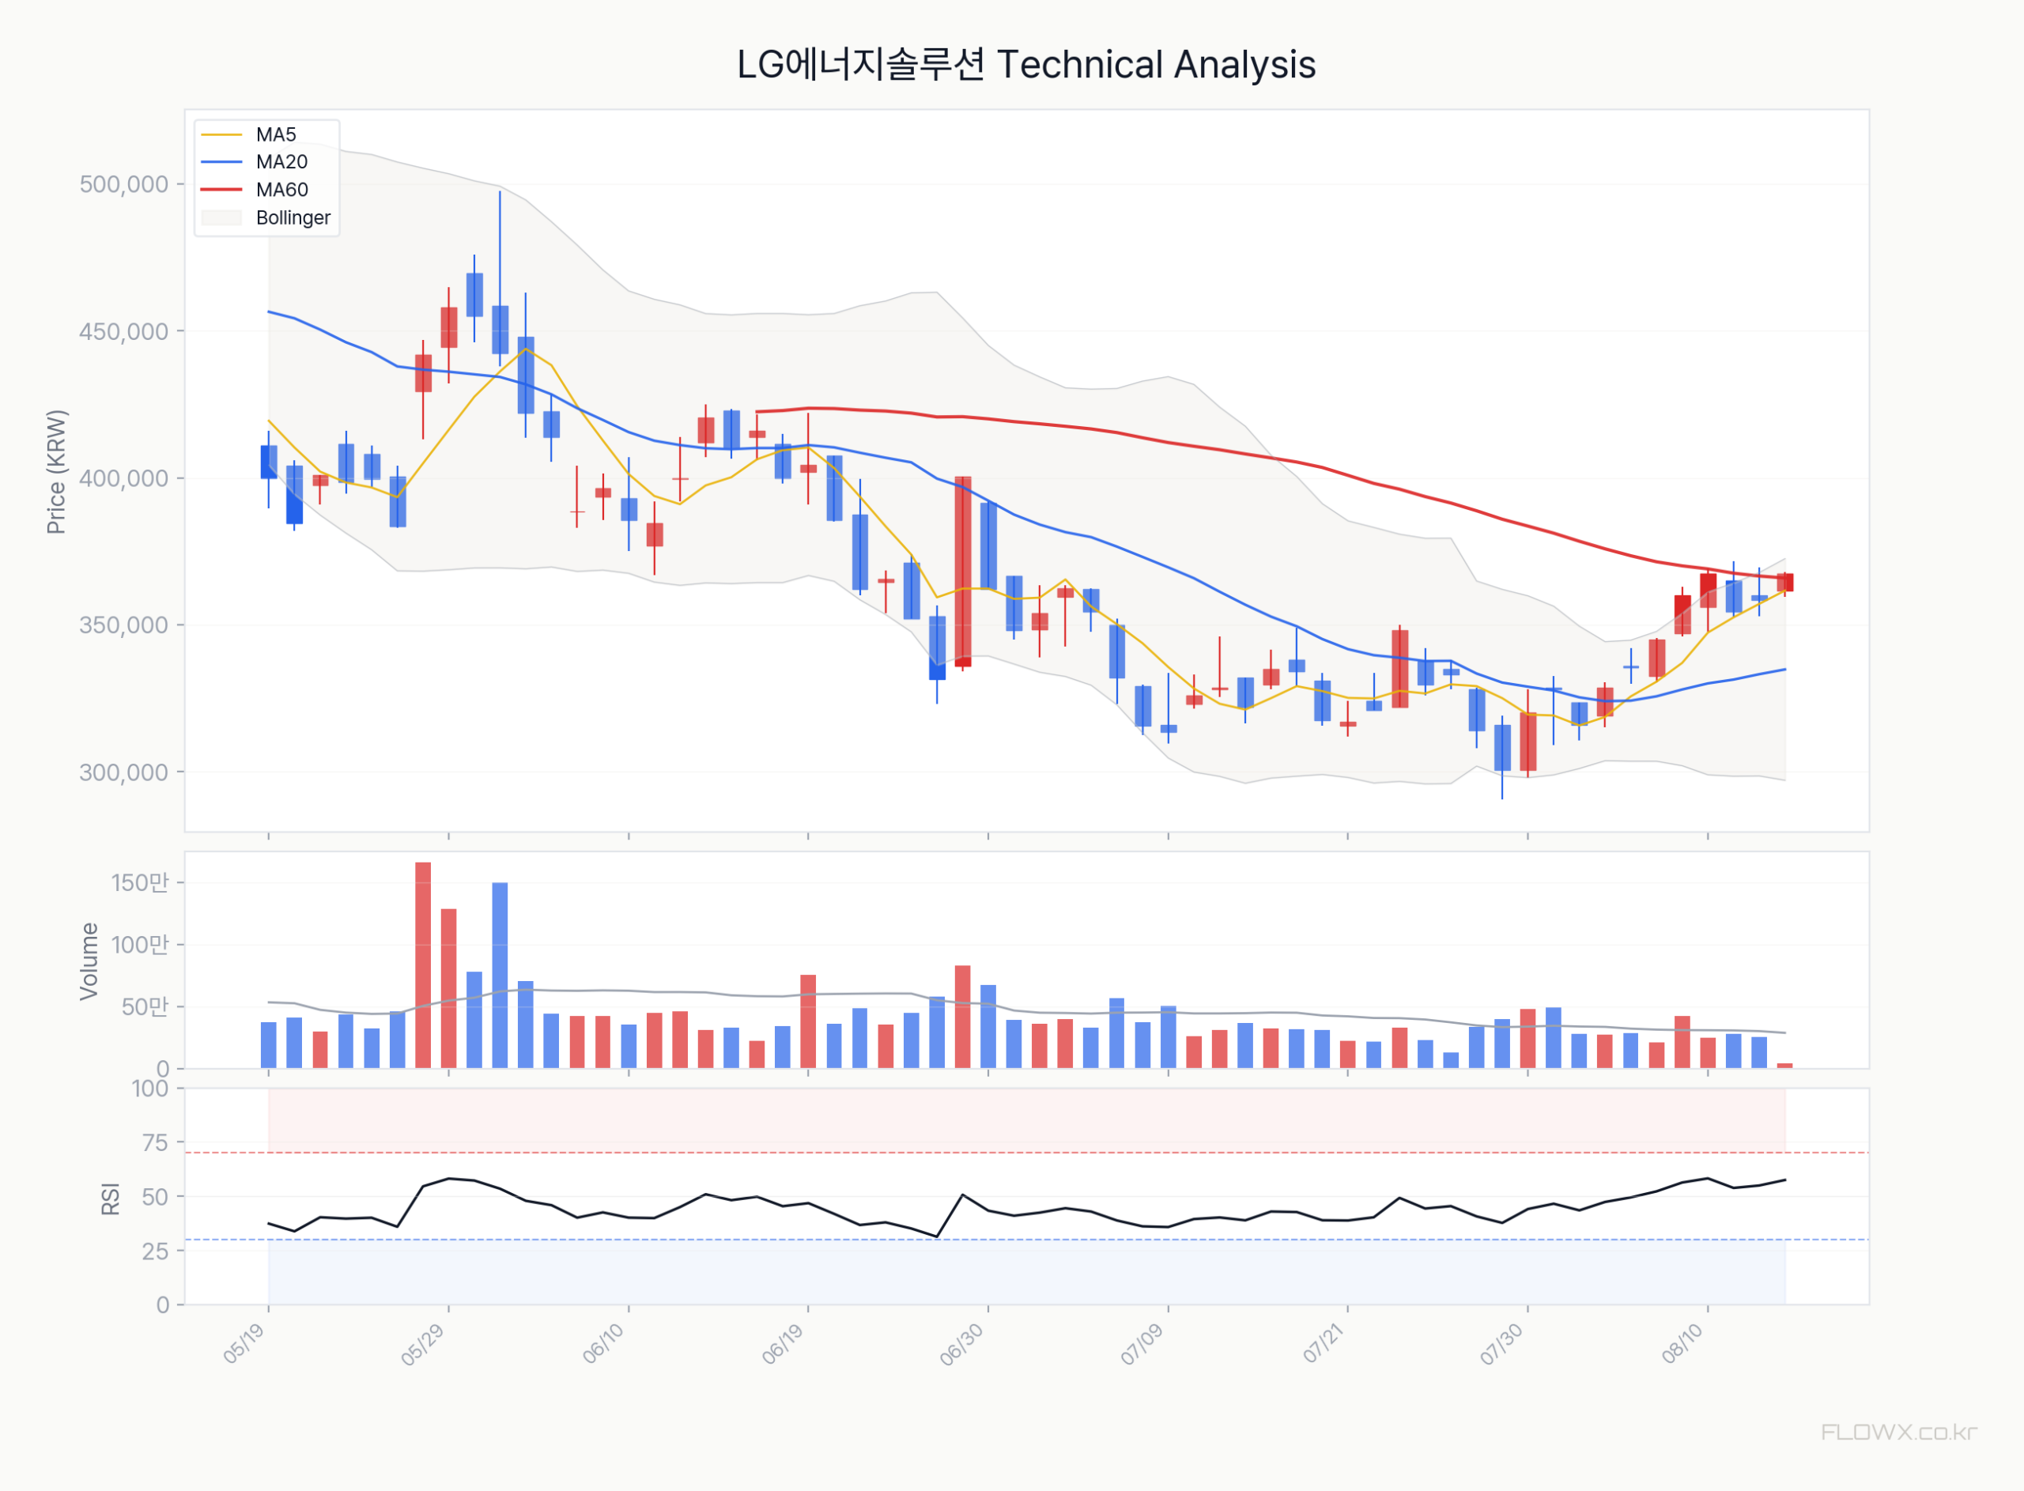Click the 100 tick on the RSI axis
This screenshot has width=2024, height=1491.
pyautogui.click(x=151, y=1089)
